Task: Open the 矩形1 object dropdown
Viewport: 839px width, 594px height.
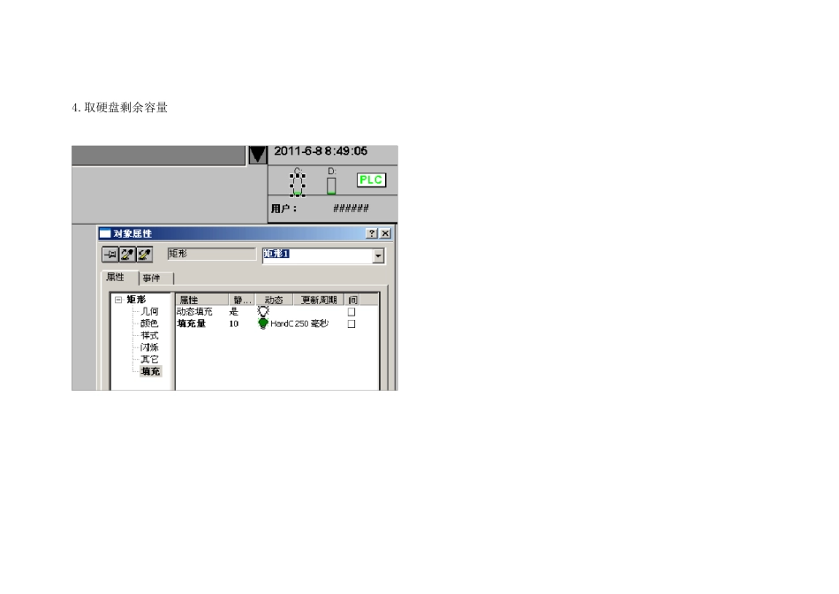Action: click(378, 256)
